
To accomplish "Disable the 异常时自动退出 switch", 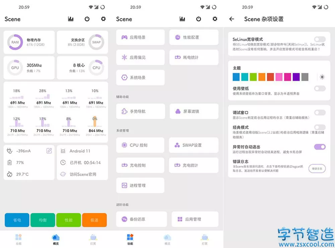I will click(320, 147).
